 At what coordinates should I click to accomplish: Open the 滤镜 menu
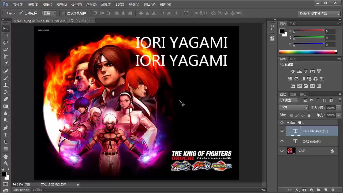106,4
